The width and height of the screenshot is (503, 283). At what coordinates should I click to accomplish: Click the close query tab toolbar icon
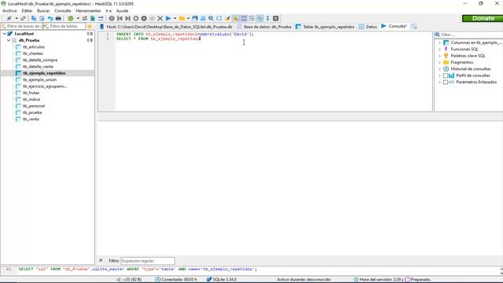click(x=276, y=19)
